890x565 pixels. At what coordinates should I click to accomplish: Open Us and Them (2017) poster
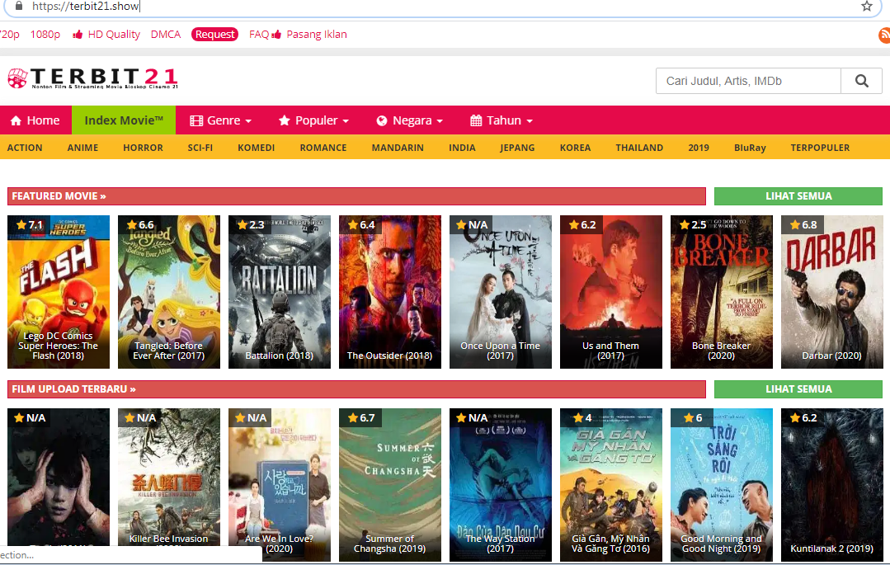[610, 292]
